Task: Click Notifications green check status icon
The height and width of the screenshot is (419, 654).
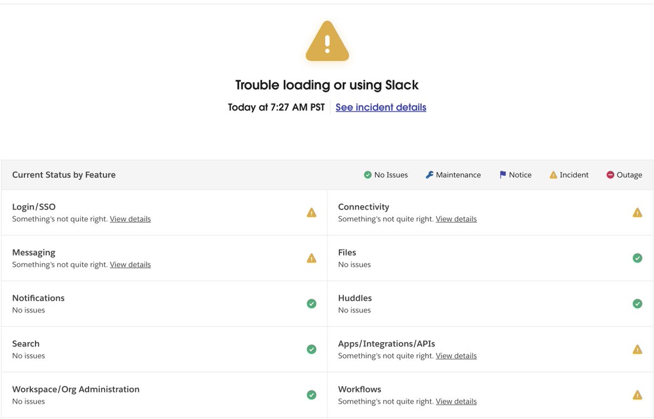Action: [x=312, y=303]
